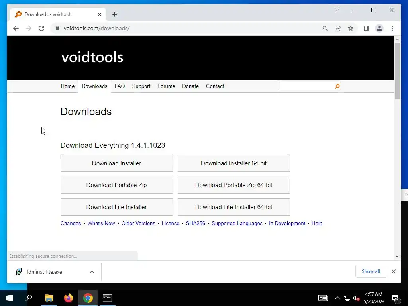Viewport: 408px width, 306px height.
Task: Expand fdminst-lite.exe download options chevron
Action: [92, 272]
